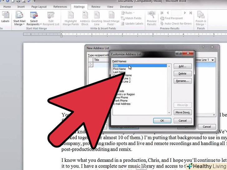Click the Title column header
The height and width of the screenshot is (170, 227).
click(101, 60)
